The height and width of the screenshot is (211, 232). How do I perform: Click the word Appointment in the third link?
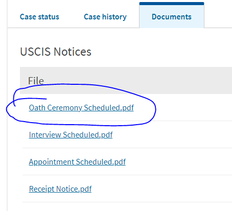[52, 162]
